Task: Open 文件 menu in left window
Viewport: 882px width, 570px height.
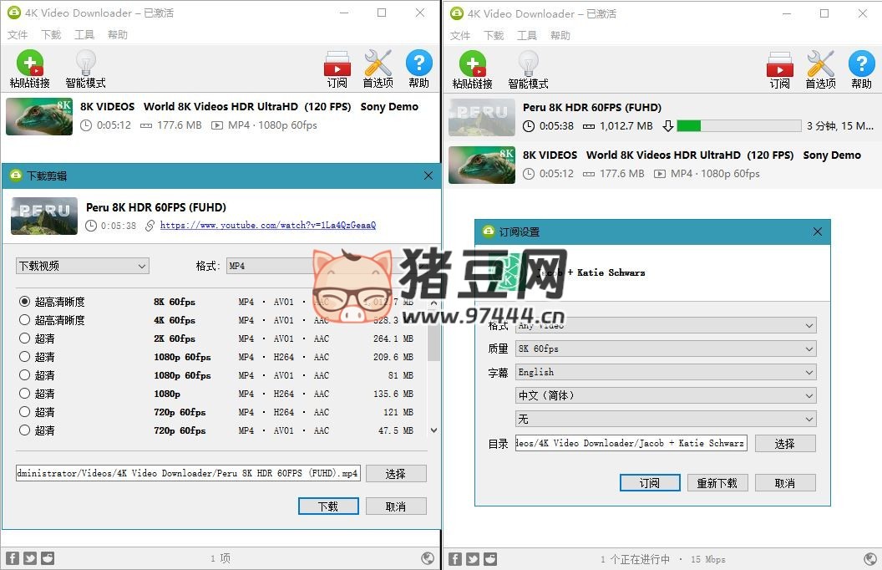Action: [x=18, y=35]
